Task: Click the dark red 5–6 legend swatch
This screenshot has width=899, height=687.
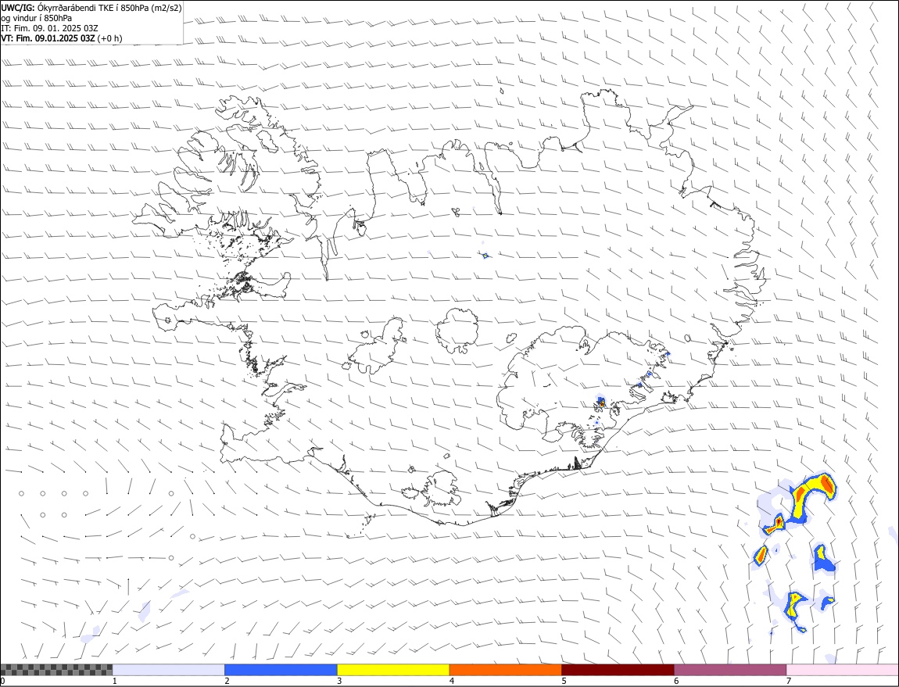Action: tap(618, 670)
